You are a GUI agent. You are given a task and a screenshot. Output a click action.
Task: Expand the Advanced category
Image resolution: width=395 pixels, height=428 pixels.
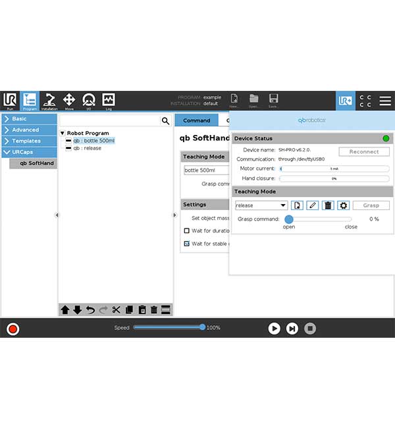30,130
